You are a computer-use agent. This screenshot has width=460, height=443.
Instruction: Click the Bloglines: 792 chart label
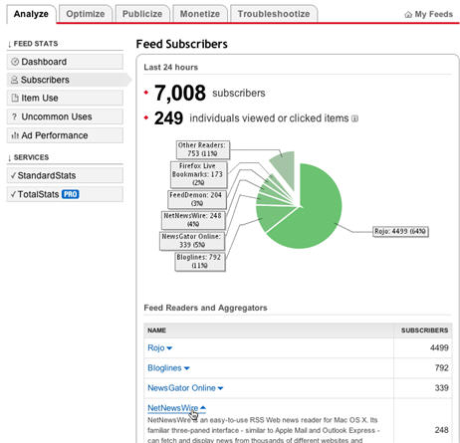pos(200,262)
